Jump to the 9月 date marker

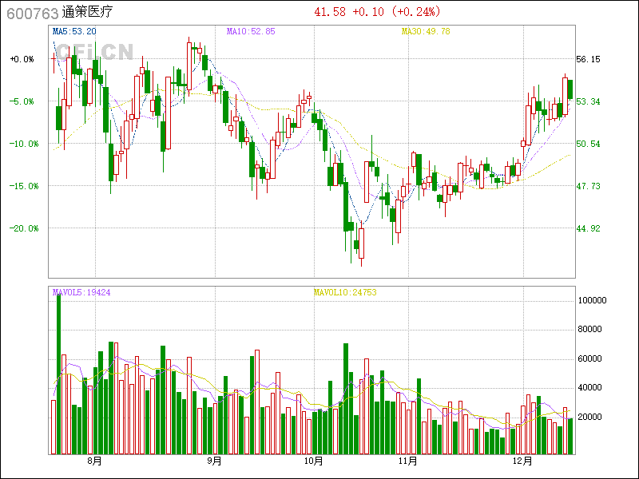point(213,461)
